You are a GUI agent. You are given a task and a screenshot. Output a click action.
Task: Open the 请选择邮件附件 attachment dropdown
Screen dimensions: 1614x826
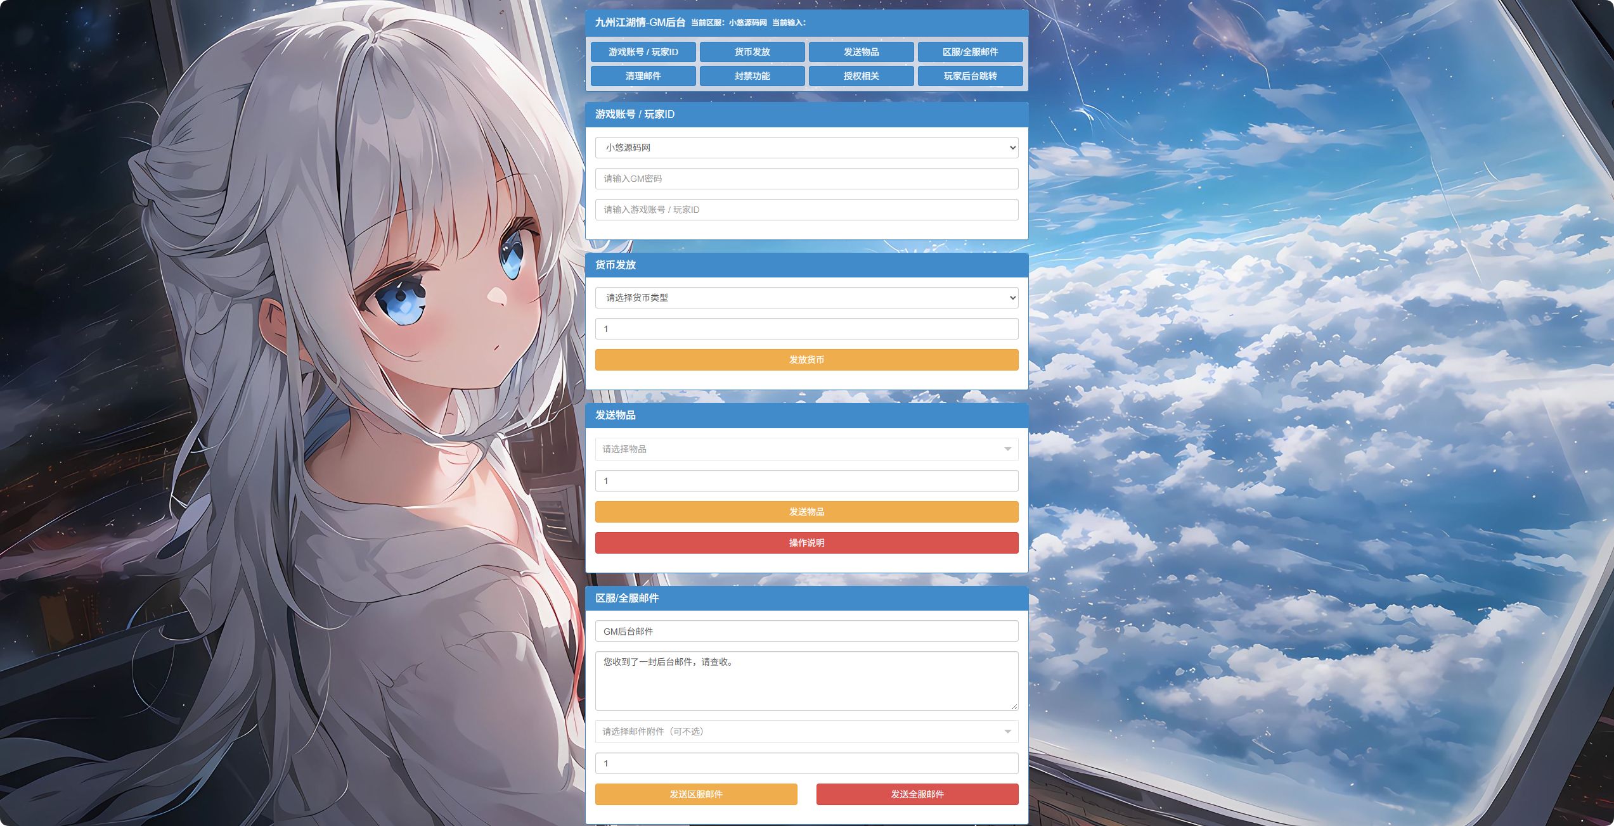(806, 732)
